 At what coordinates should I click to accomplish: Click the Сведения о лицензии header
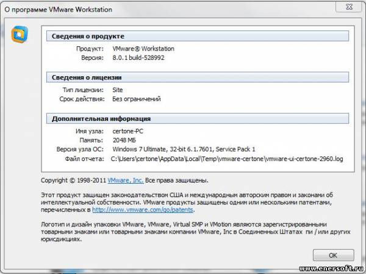tap(198, 78)
